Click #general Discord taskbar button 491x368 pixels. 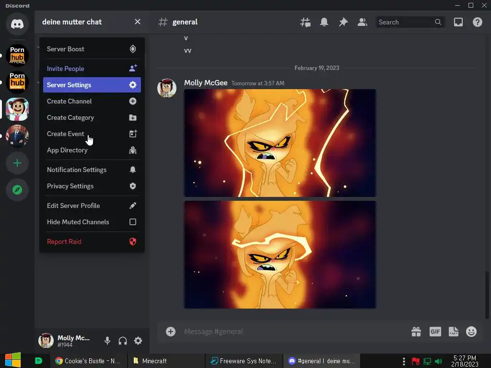click(322, 361)
